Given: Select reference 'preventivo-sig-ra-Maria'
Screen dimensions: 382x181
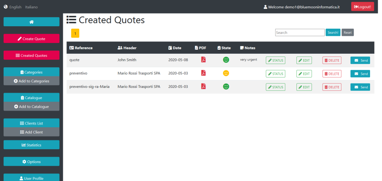Looking at the screenshot, I should (90, 86).
